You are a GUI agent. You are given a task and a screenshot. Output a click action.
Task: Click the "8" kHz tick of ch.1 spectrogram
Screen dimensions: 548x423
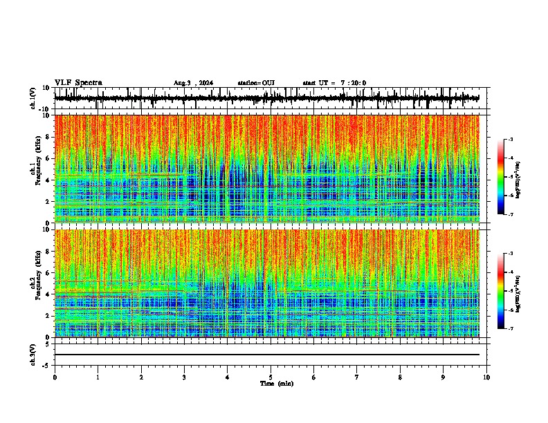pos(48,137)
